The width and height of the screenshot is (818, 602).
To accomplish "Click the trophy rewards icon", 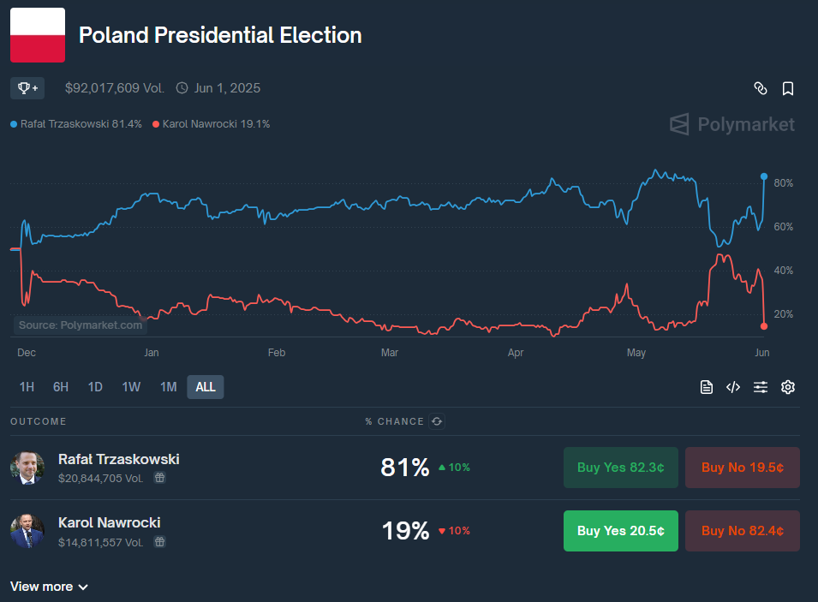I will [27, 88].
